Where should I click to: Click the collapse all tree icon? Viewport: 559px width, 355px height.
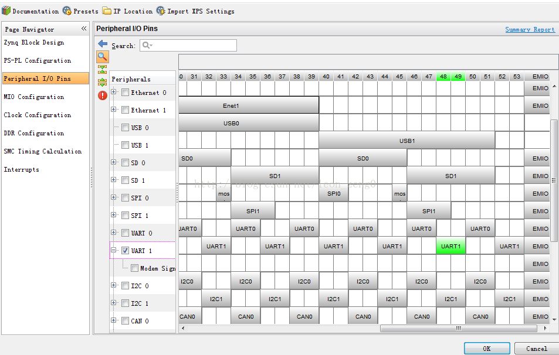tap(102, 70)
